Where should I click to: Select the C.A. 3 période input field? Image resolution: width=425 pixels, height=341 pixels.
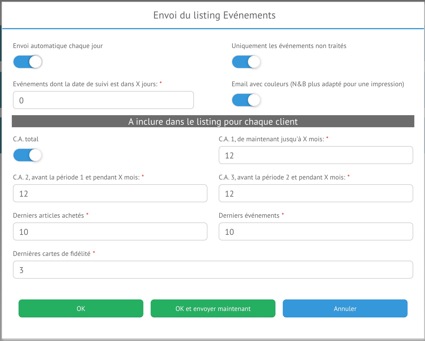316,194
